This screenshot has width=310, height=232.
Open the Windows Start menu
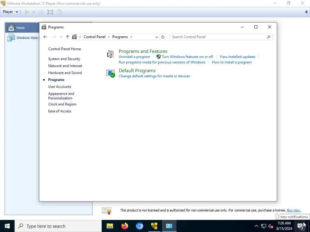[x=7, y=226]
